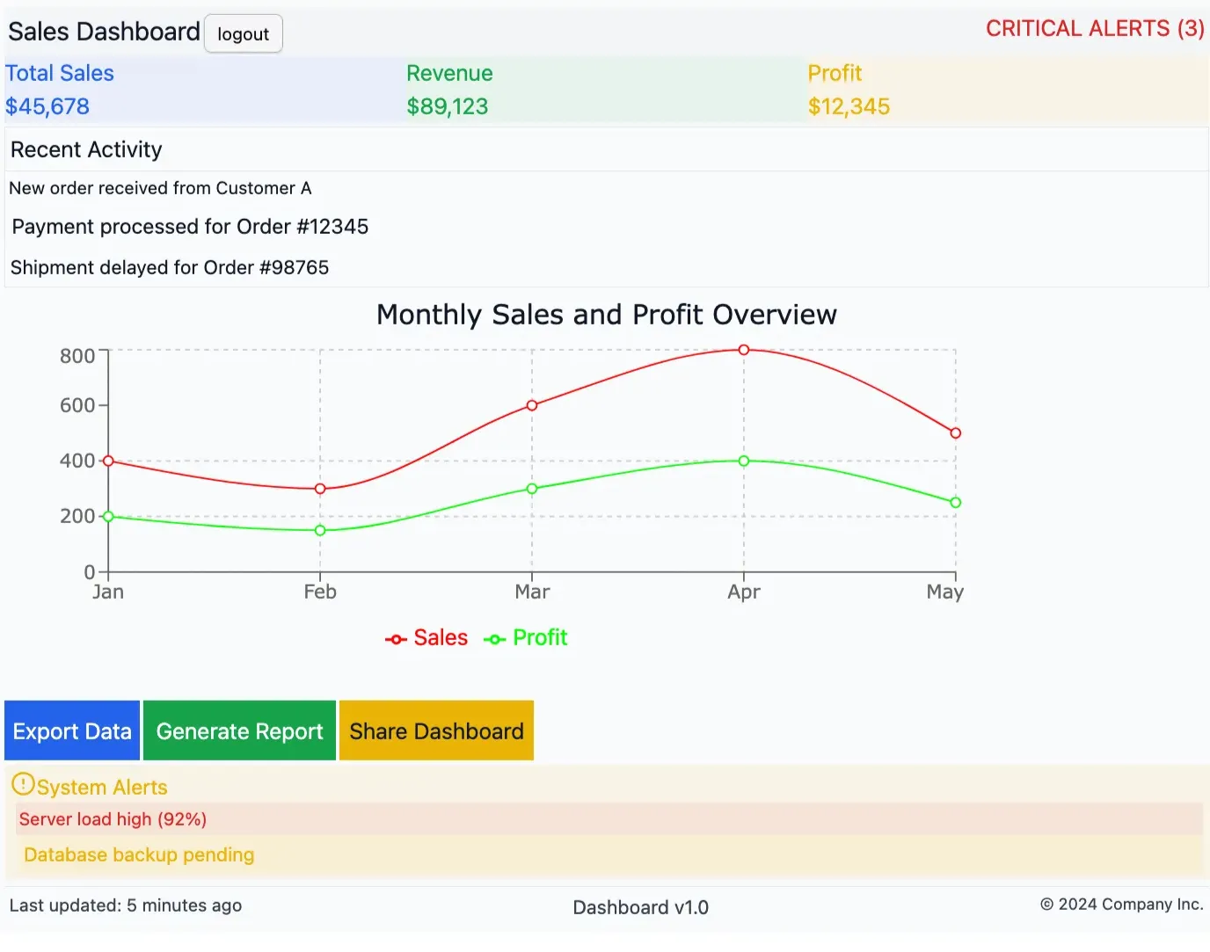Screen dimensions: 1210x952
Task: Click the Generate Report button
Action: tap(239, 730)
